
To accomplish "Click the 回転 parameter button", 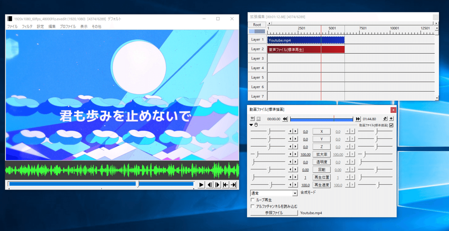I will (x=321, y=169).
